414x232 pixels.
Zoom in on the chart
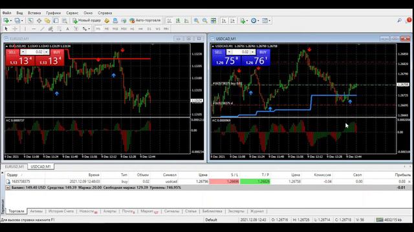[196, 21]
